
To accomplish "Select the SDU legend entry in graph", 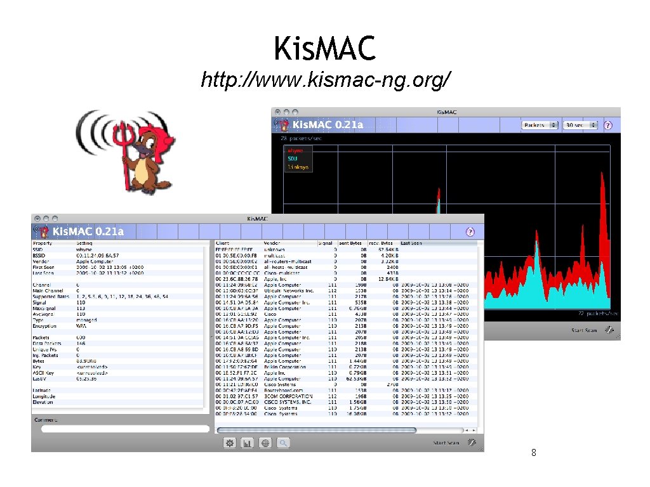I will [x=293, y=159].
